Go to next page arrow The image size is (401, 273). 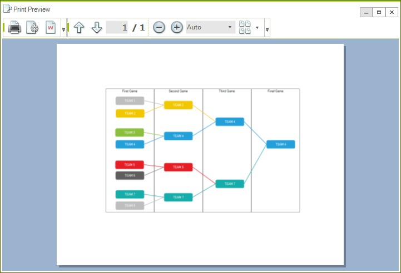pos(97,27)
